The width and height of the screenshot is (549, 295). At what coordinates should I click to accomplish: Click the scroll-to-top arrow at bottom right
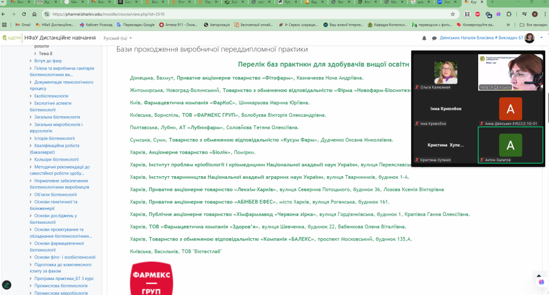click(x=539, y=276)
